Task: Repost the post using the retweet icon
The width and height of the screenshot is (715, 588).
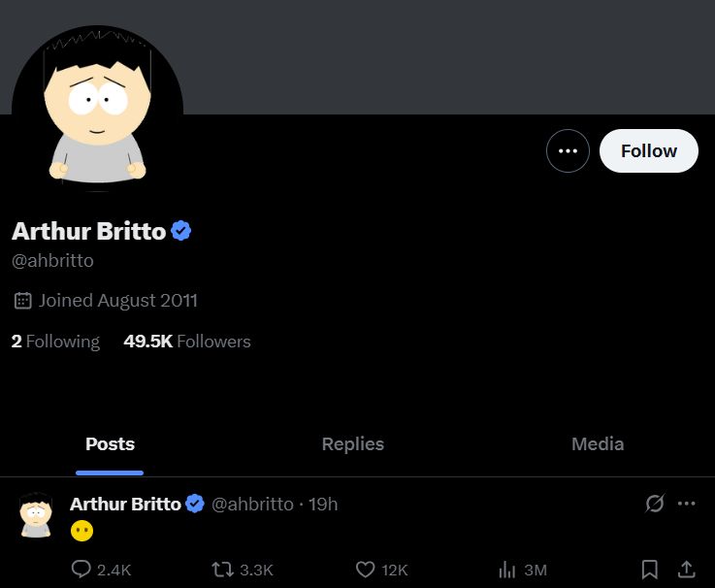Action: [x=221, y=570]
